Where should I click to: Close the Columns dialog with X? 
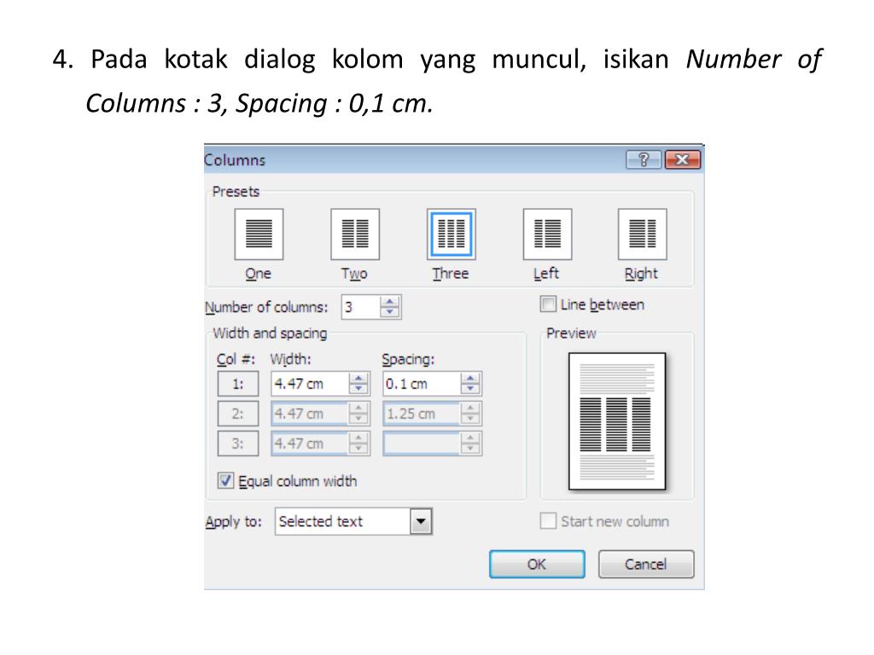pos(682,159)
